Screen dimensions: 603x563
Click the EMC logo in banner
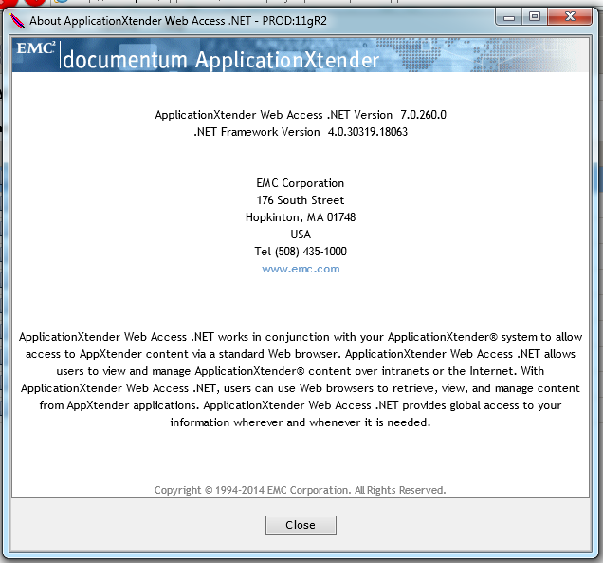click(36, 49)
